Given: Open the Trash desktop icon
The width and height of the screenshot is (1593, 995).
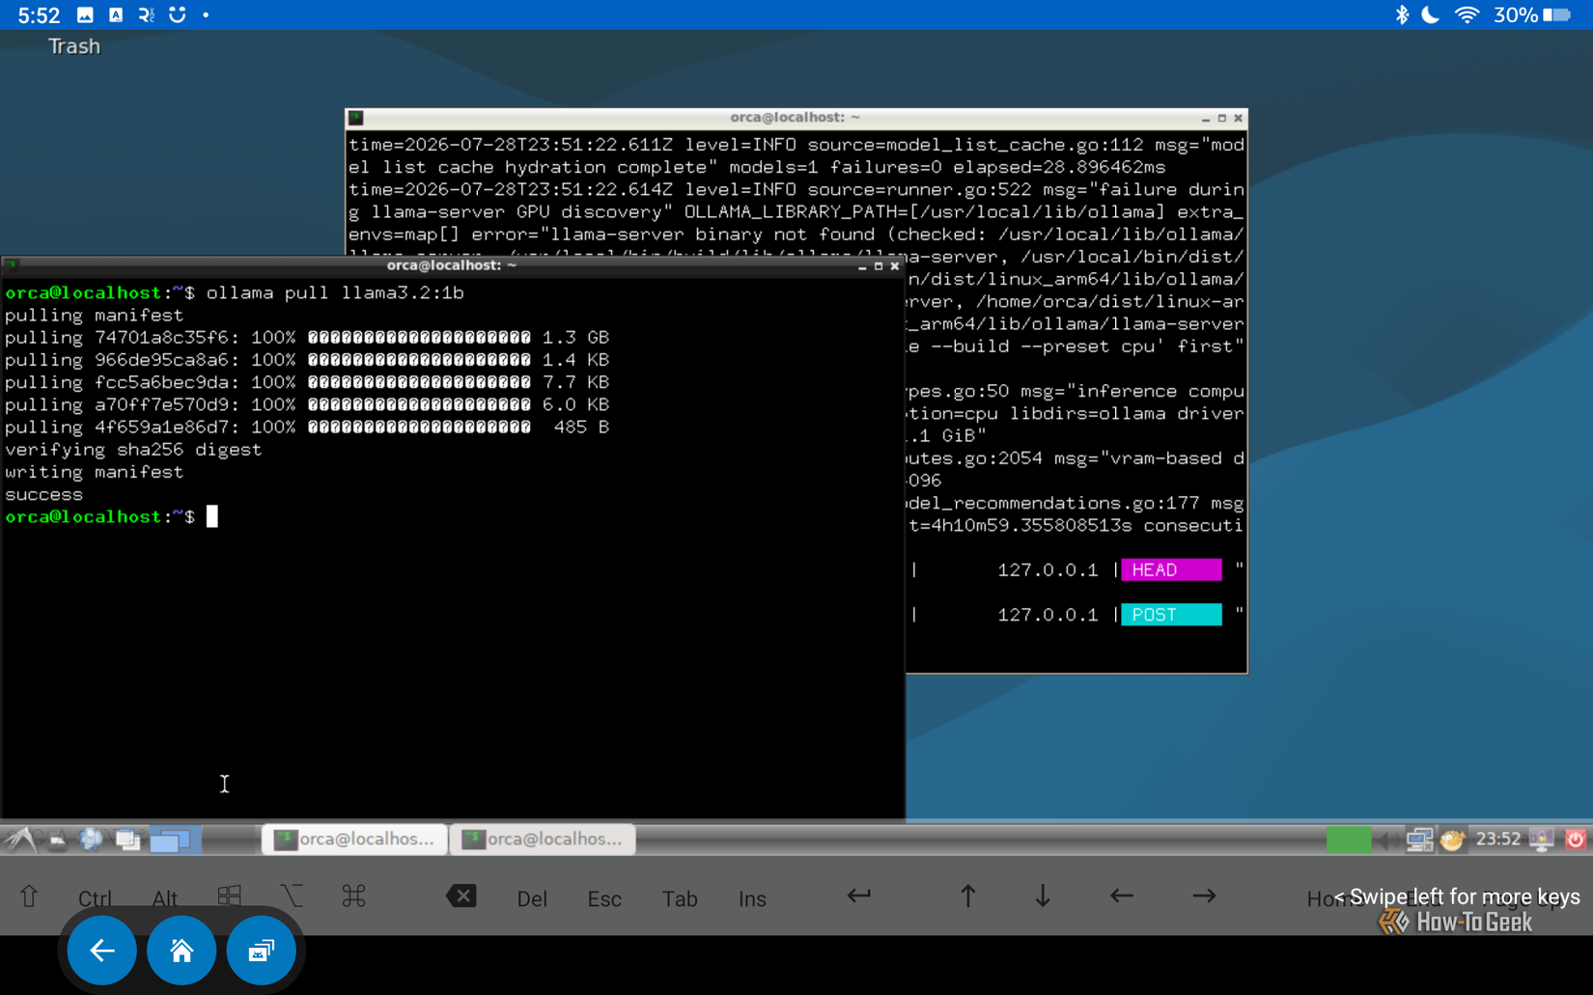Looking at the screenshot, I should (x=74, y=46).
